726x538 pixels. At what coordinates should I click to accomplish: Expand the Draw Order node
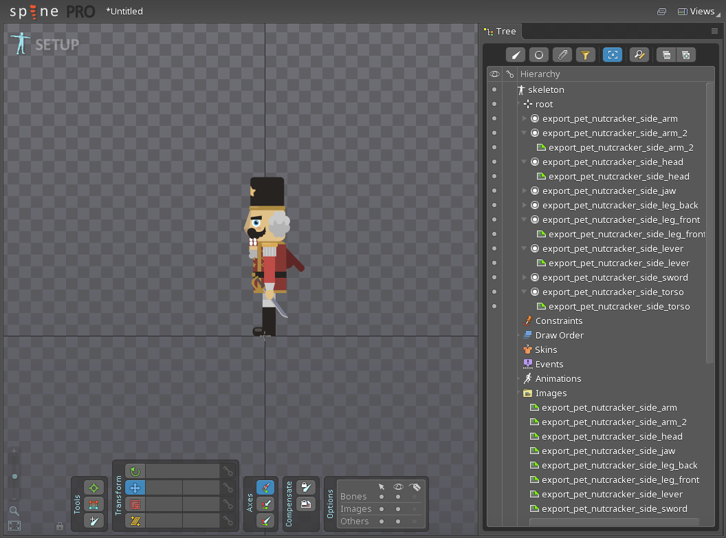pos(519,335)
